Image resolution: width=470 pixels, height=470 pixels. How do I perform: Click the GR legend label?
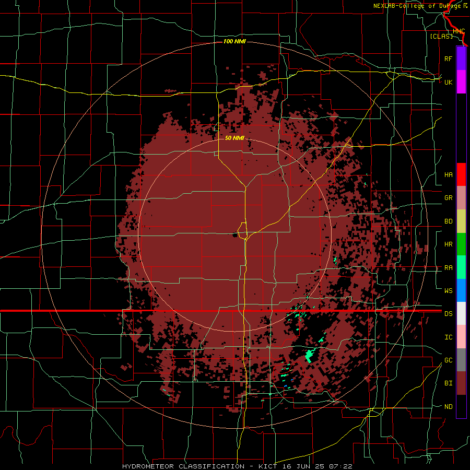[448, 198]
